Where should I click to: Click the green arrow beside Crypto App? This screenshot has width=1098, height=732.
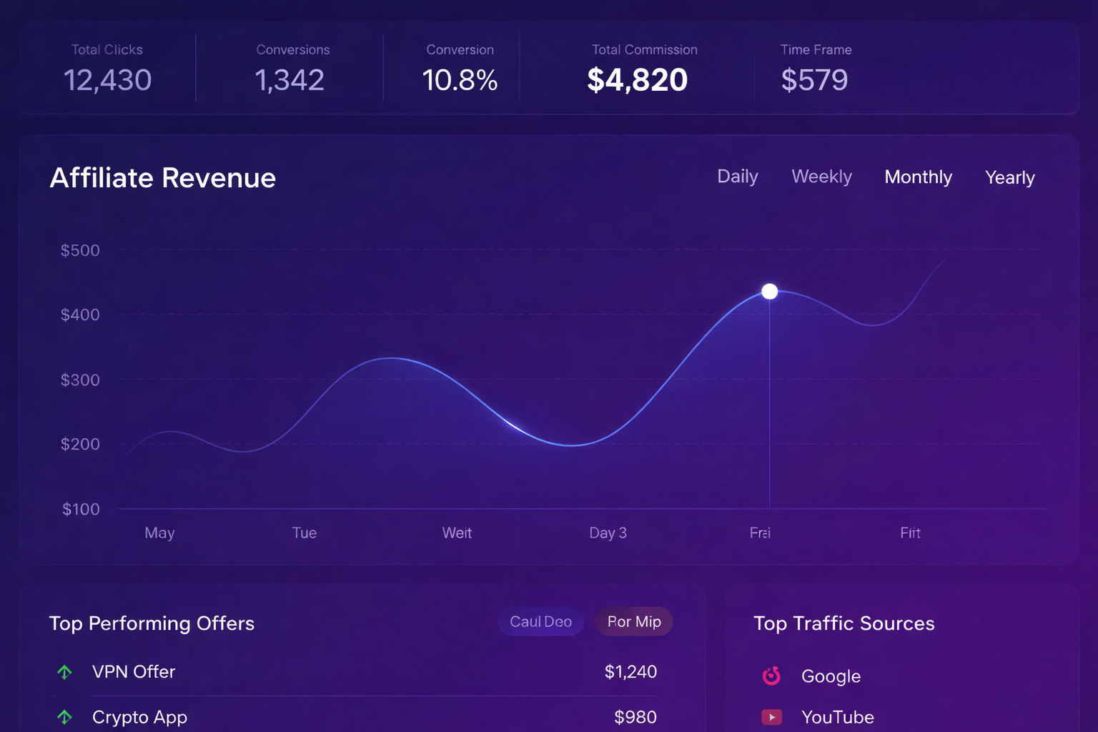click(64, 717)
